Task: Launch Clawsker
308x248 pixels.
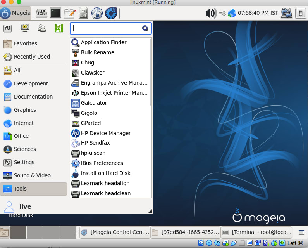Action: pyautogui.click(x=110, y=73)
